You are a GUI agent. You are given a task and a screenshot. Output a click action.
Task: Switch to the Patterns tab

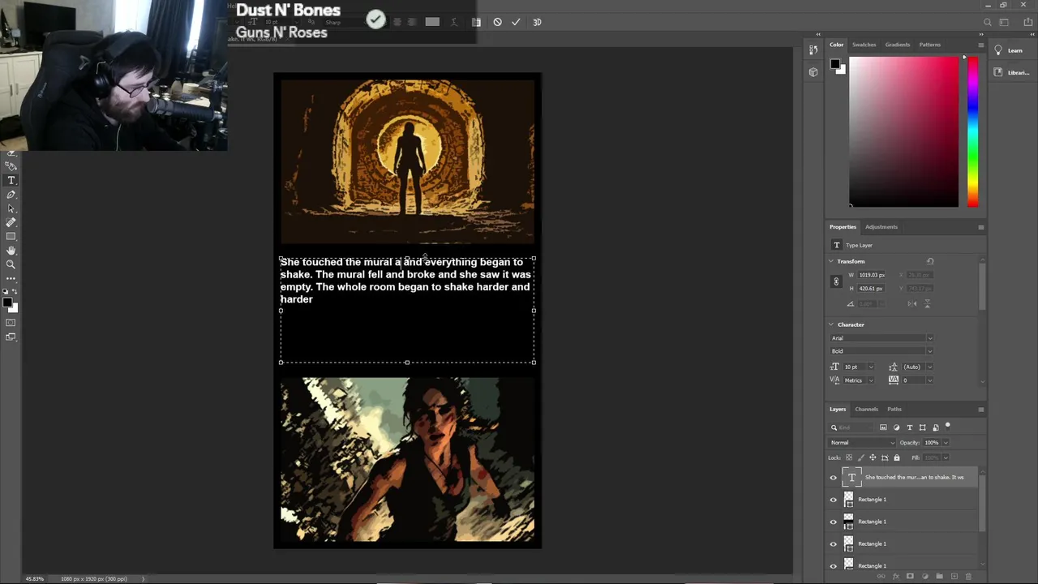930,45
